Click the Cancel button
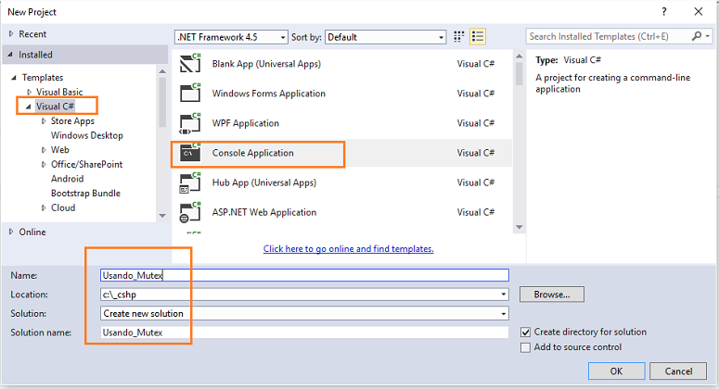 tap(679, 371)
